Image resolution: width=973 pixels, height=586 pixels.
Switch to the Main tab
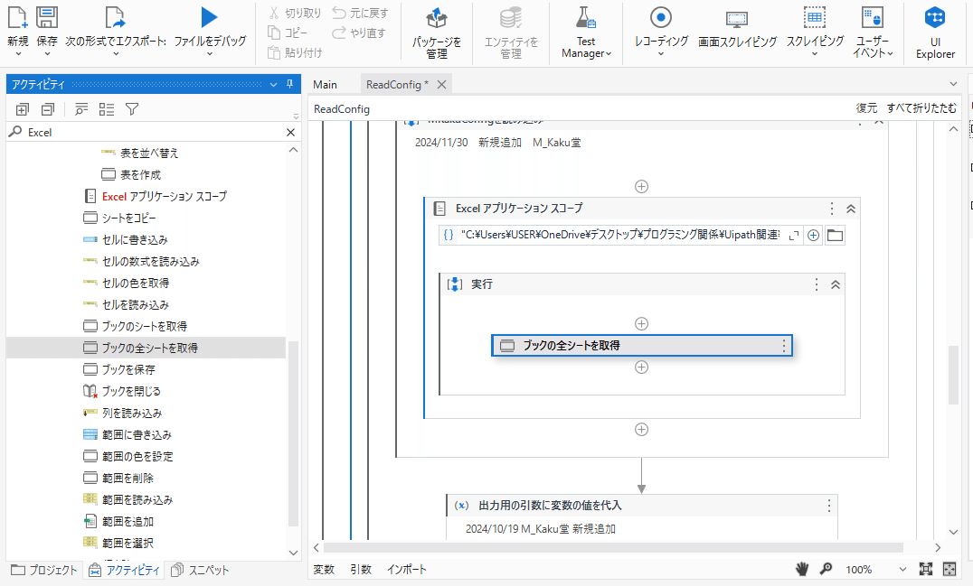coord(326,84)
